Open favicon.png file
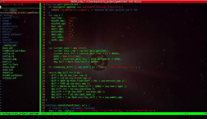The height and width of the screenshot is (119, 207). click(x=9, y=59)
